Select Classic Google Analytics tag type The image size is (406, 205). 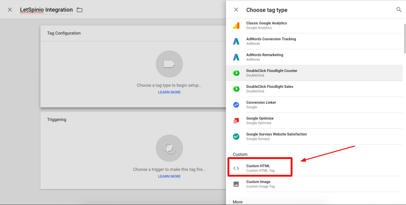pyautogui.click(x=314, y=25)
